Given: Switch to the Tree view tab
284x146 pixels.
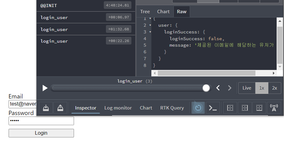Looking at the screenshot, I should [x=145, y=12].
